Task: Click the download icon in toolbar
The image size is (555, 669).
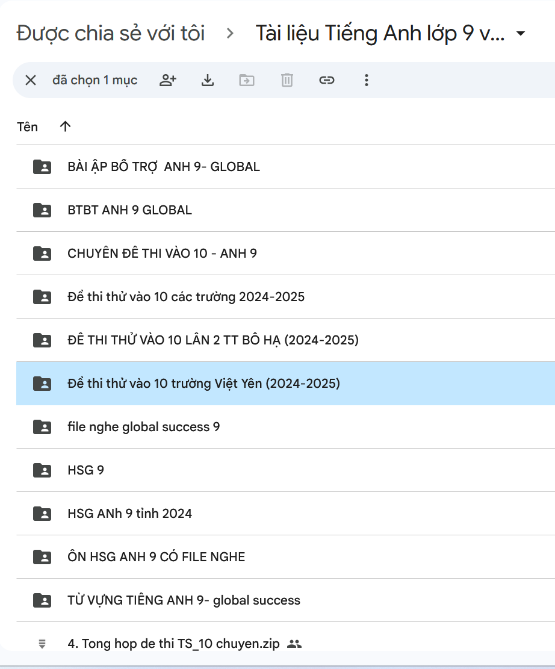Action: 208,80
